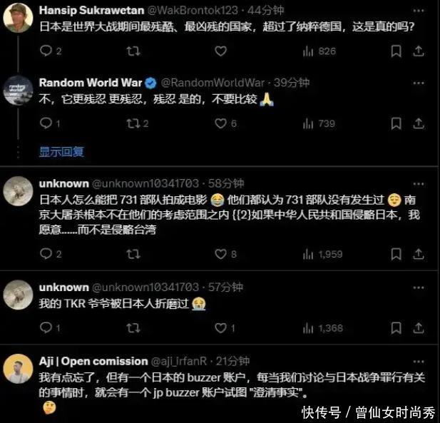Click 显示回复 to show replies
Screen dimensions: 440x423
(x=61, y=151)
